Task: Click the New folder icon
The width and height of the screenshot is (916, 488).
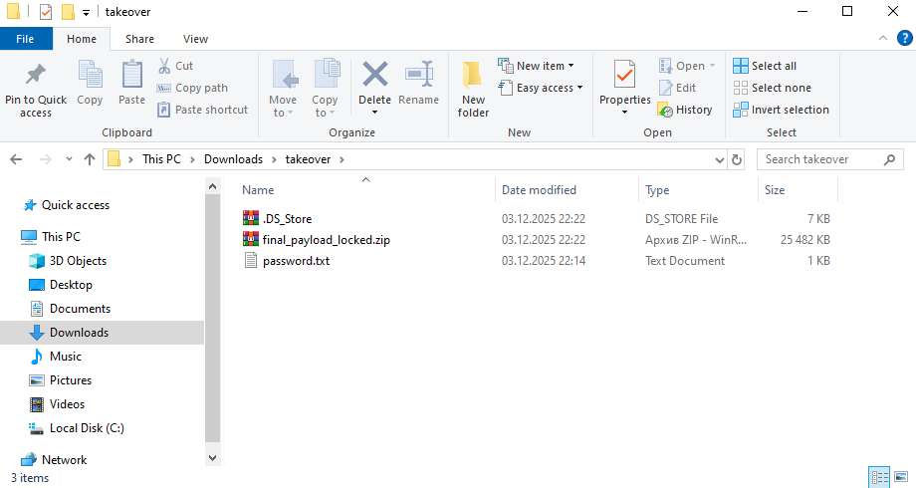Action: click(x=472, y=75)
